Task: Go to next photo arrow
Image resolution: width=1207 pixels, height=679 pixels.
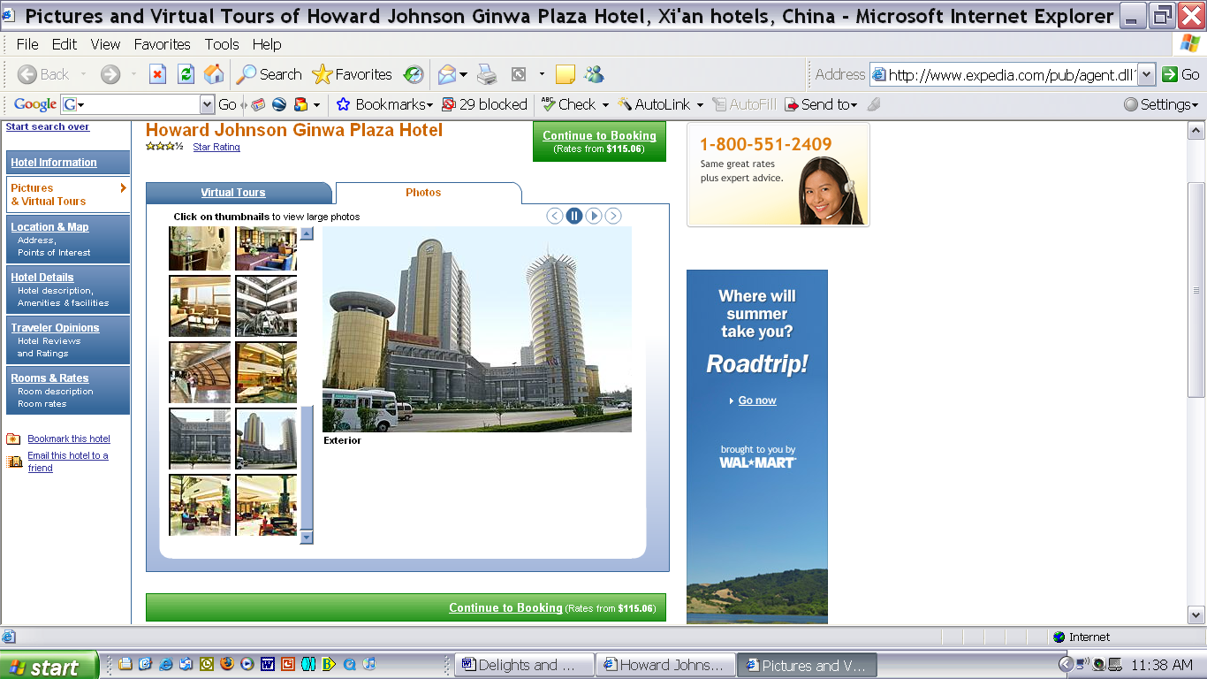Action: tap(613, 216)
